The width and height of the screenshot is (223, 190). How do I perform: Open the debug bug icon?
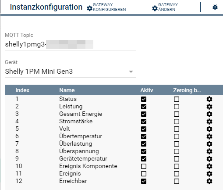(x=215, y=7)
